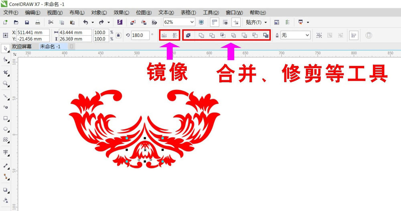Open the 编辑(E) menu
Viewport: 401px width, 211px height.
[x=32, y=12]
